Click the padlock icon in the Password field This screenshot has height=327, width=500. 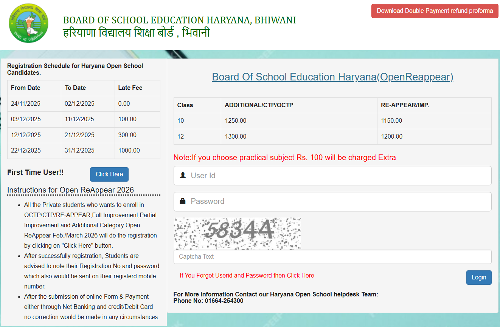[x=183, y=201]
